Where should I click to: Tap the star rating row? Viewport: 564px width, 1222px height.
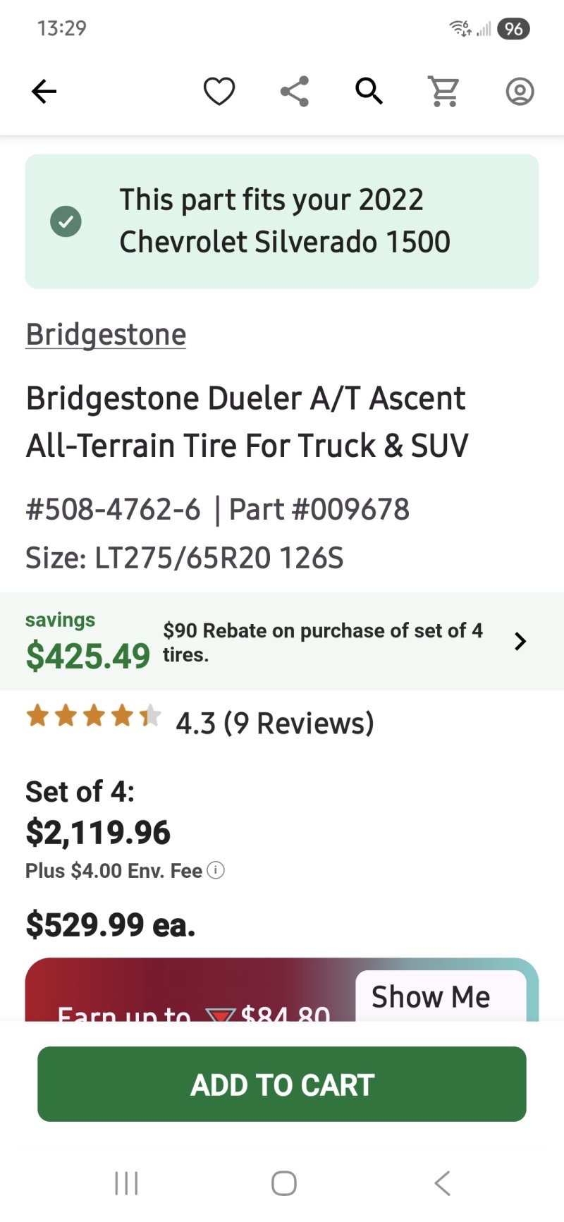[93, 716]
